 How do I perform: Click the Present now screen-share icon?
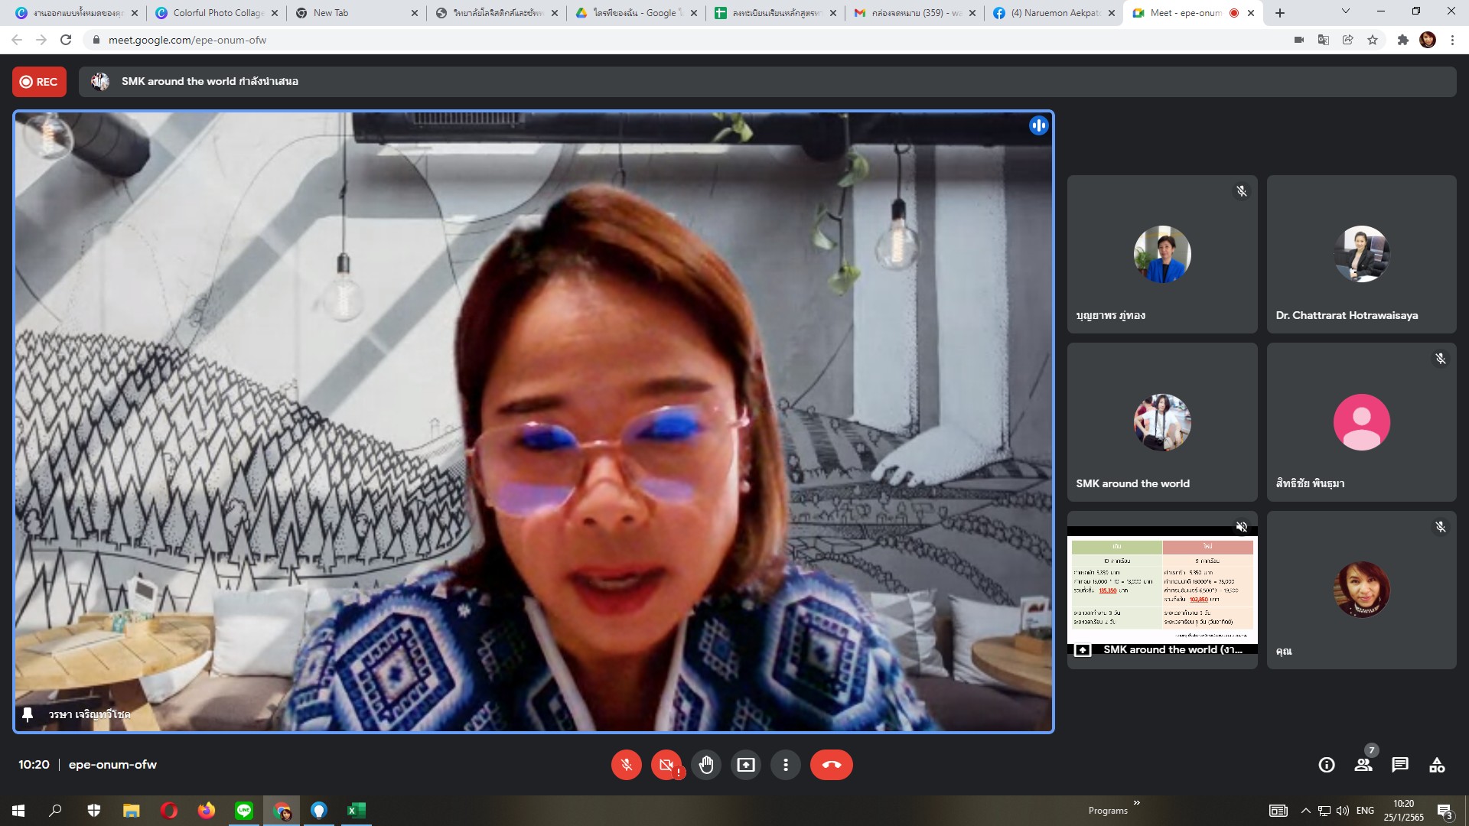tap(746, 765)
